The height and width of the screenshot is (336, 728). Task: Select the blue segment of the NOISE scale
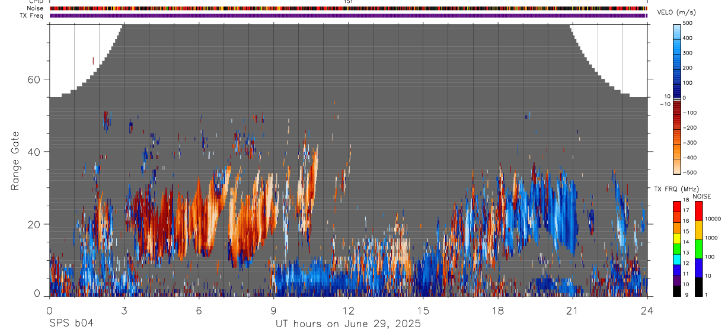pos(698,268)
